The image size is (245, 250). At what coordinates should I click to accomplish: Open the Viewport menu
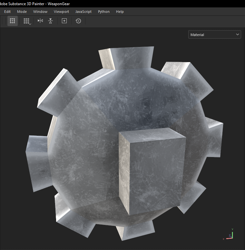click(61, 12)
